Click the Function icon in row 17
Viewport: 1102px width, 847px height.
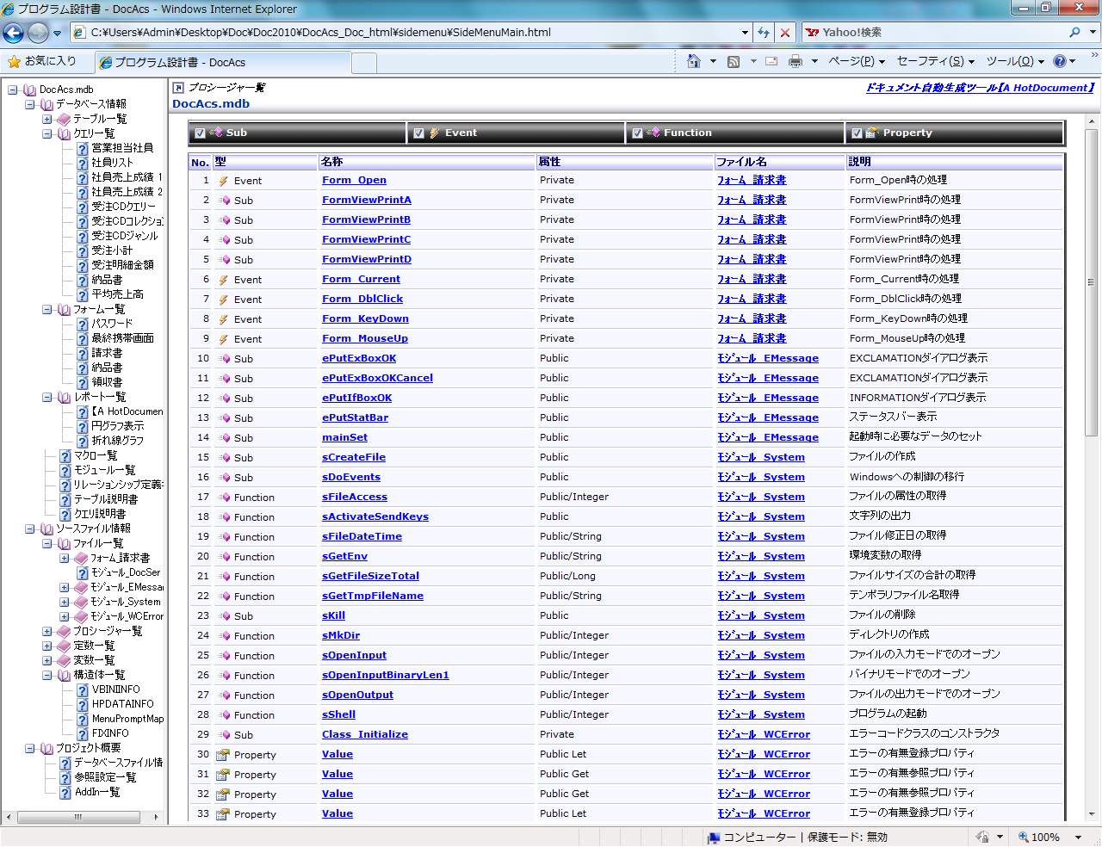[x=224, y=498]
